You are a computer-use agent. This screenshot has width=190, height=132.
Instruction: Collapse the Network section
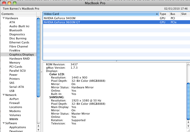click(4, 95)
